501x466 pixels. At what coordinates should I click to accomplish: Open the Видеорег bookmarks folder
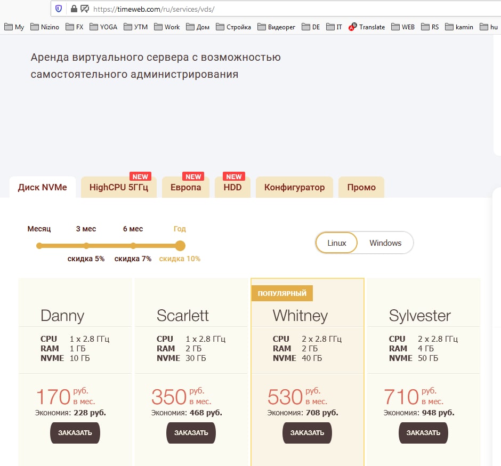click(277, 27)
